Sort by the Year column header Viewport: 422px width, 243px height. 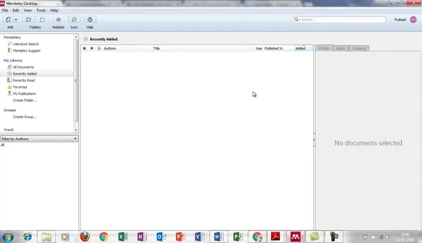pyautogui.click(x=259, y=49)
